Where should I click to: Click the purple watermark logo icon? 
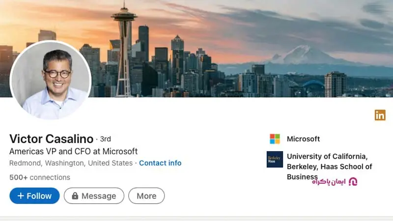(x=353, y=182)
